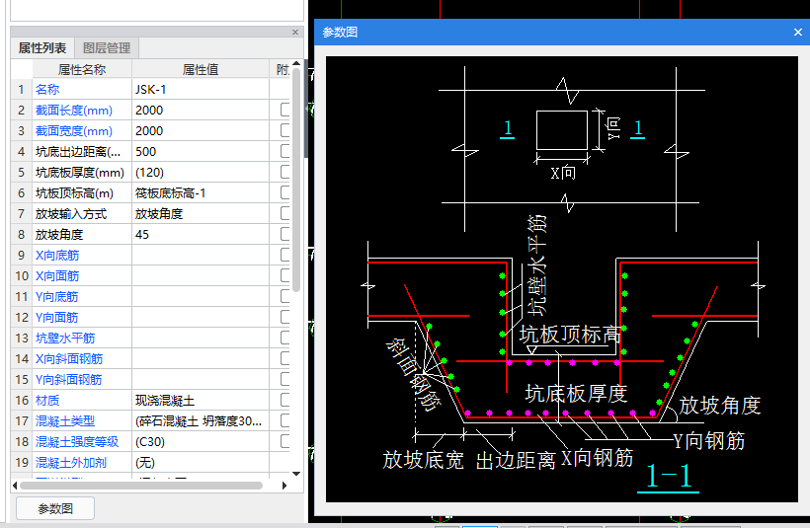The image size is (810, 528).
Task: Tick the checkbox for 坑壁水平筋
Action: 285,338
